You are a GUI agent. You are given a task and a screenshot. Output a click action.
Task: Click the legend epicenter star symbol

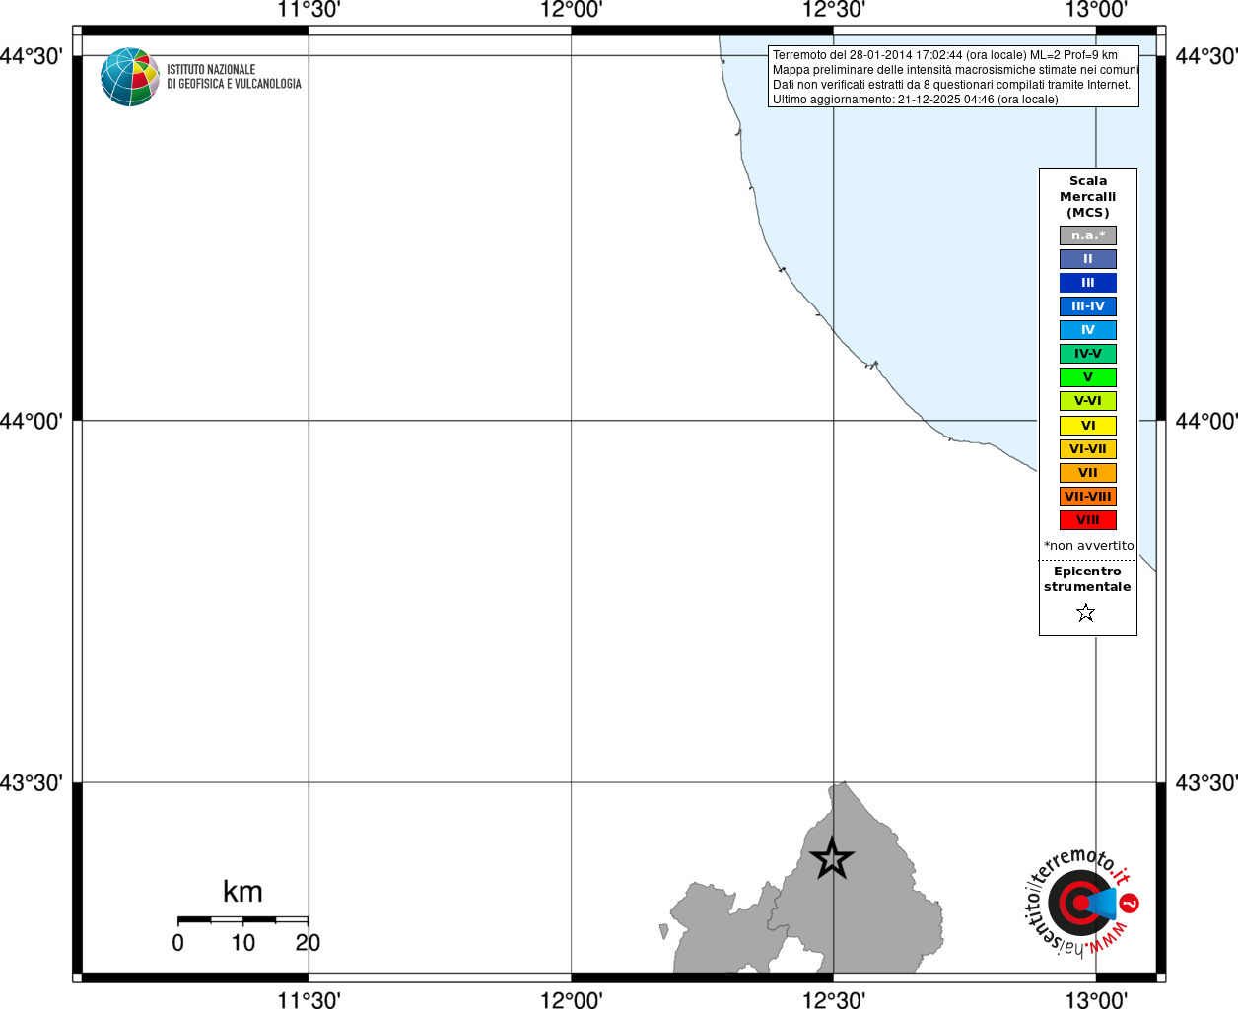point(1086,613)
